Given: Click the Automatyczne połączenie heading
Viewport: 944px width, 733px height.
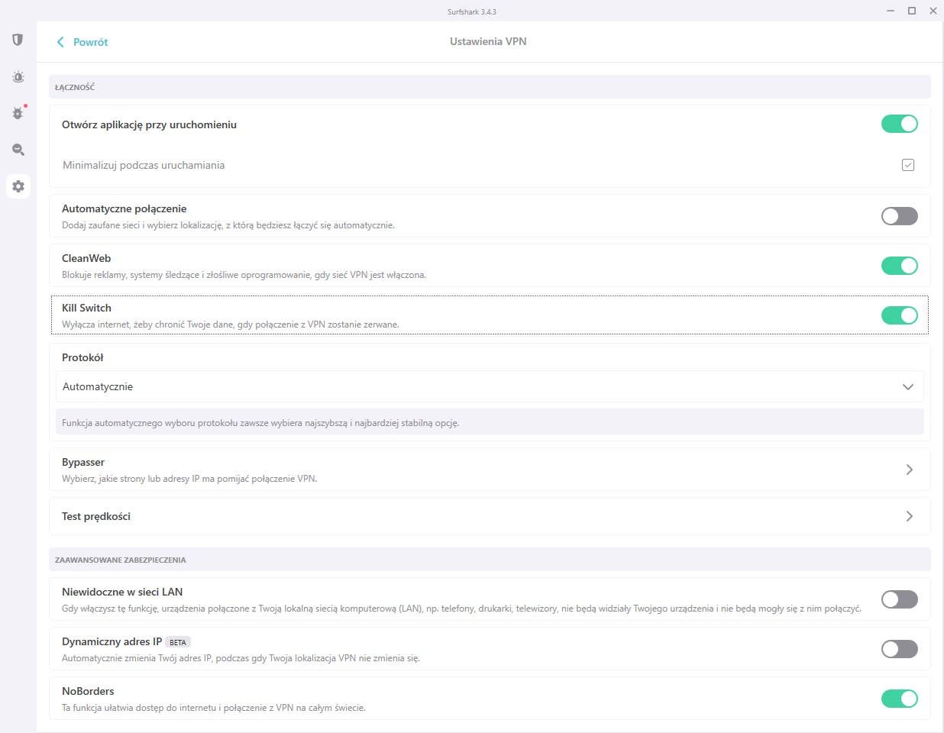Looking at the screenshot, I should (124, 208).
